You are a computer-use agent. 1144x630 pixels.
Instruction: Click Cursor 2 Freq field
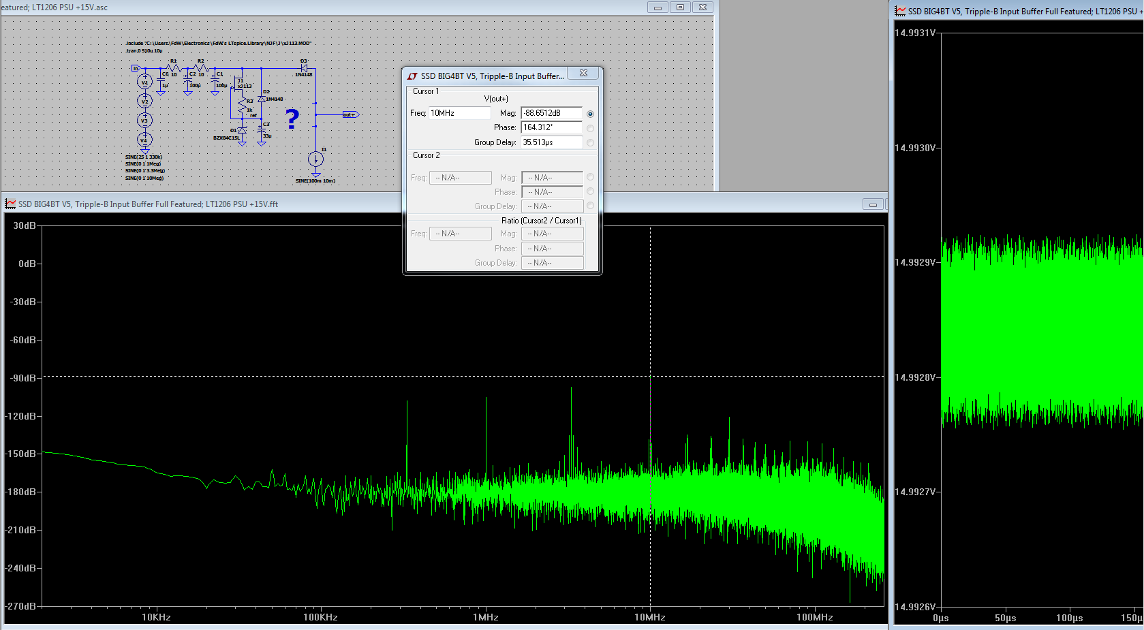[x=461, y=178]
